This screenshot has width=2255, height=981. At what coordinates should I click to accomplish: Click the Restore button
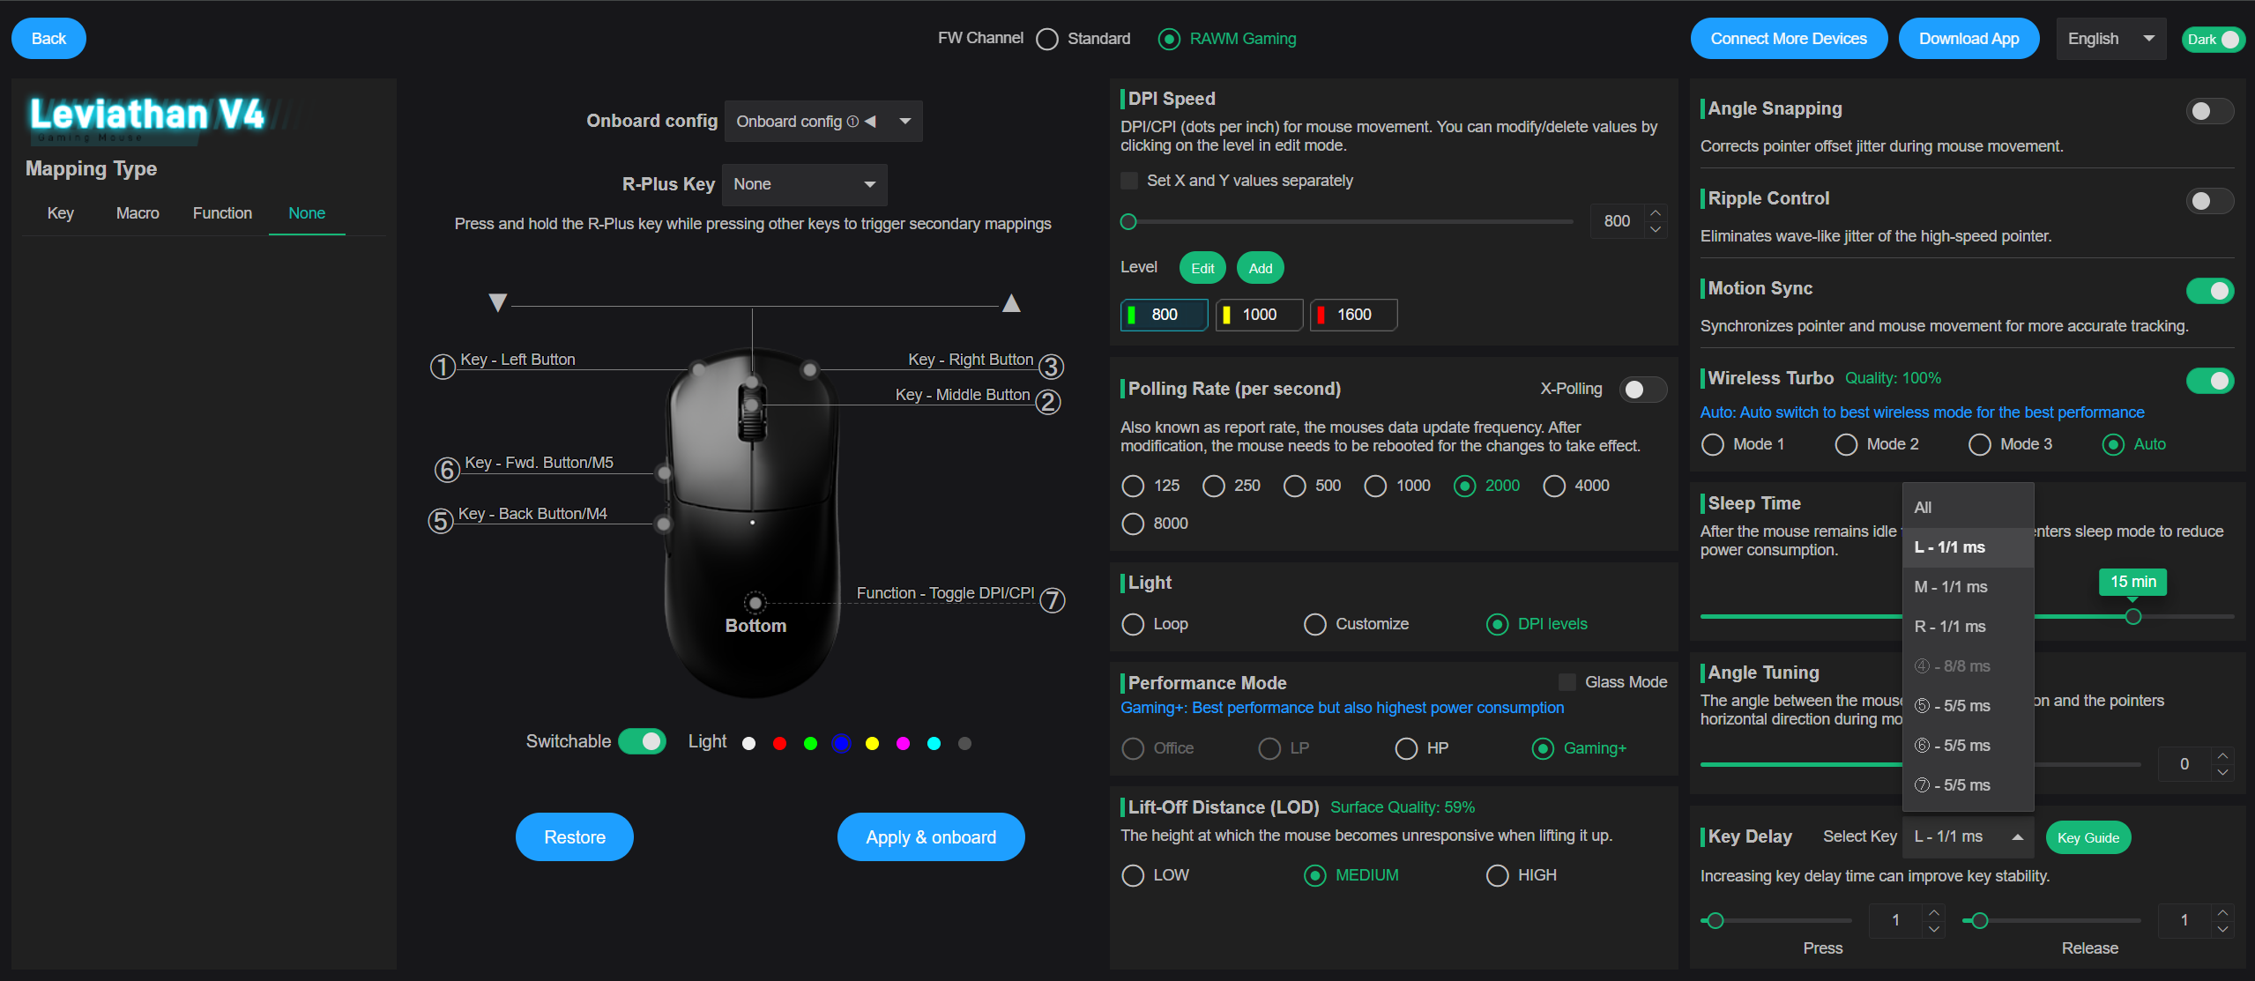point(575,837)
